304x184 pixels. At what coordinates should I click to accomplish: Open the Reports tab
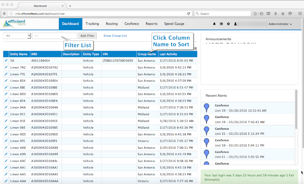point(151,24)
